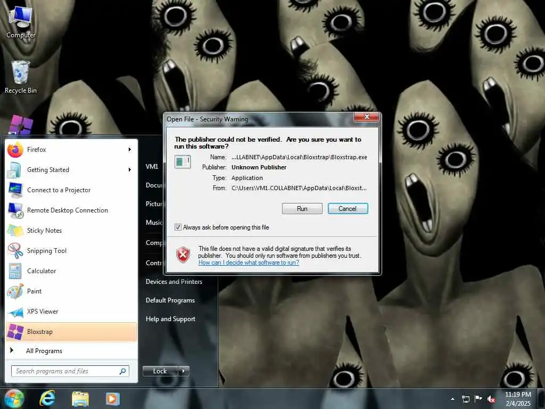Click the XPS Viewer icon

click(15, 312)
